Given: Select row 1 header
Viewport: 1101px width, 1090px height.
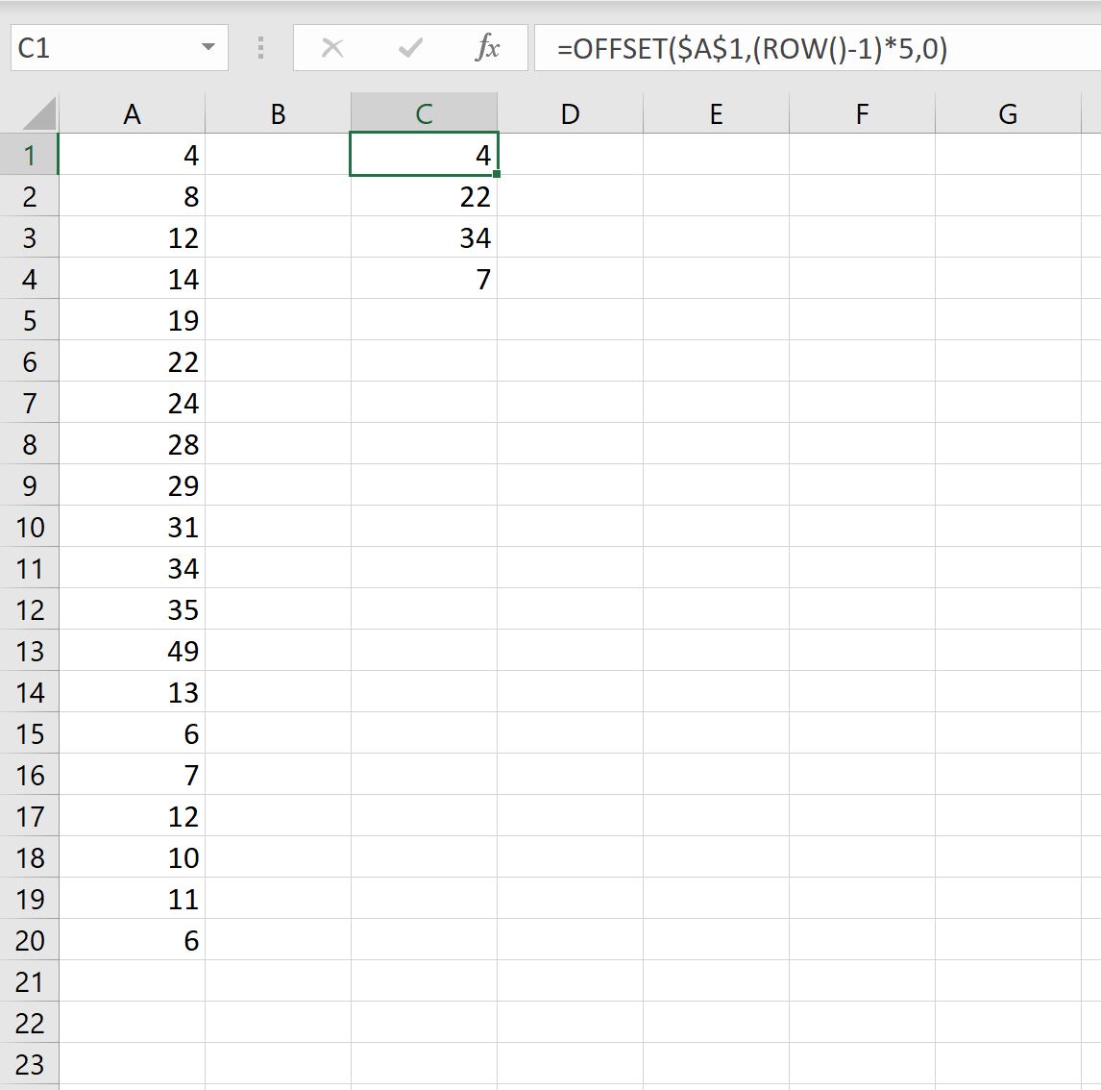Looking at the screenshot, I should click(x=30, y=155).
